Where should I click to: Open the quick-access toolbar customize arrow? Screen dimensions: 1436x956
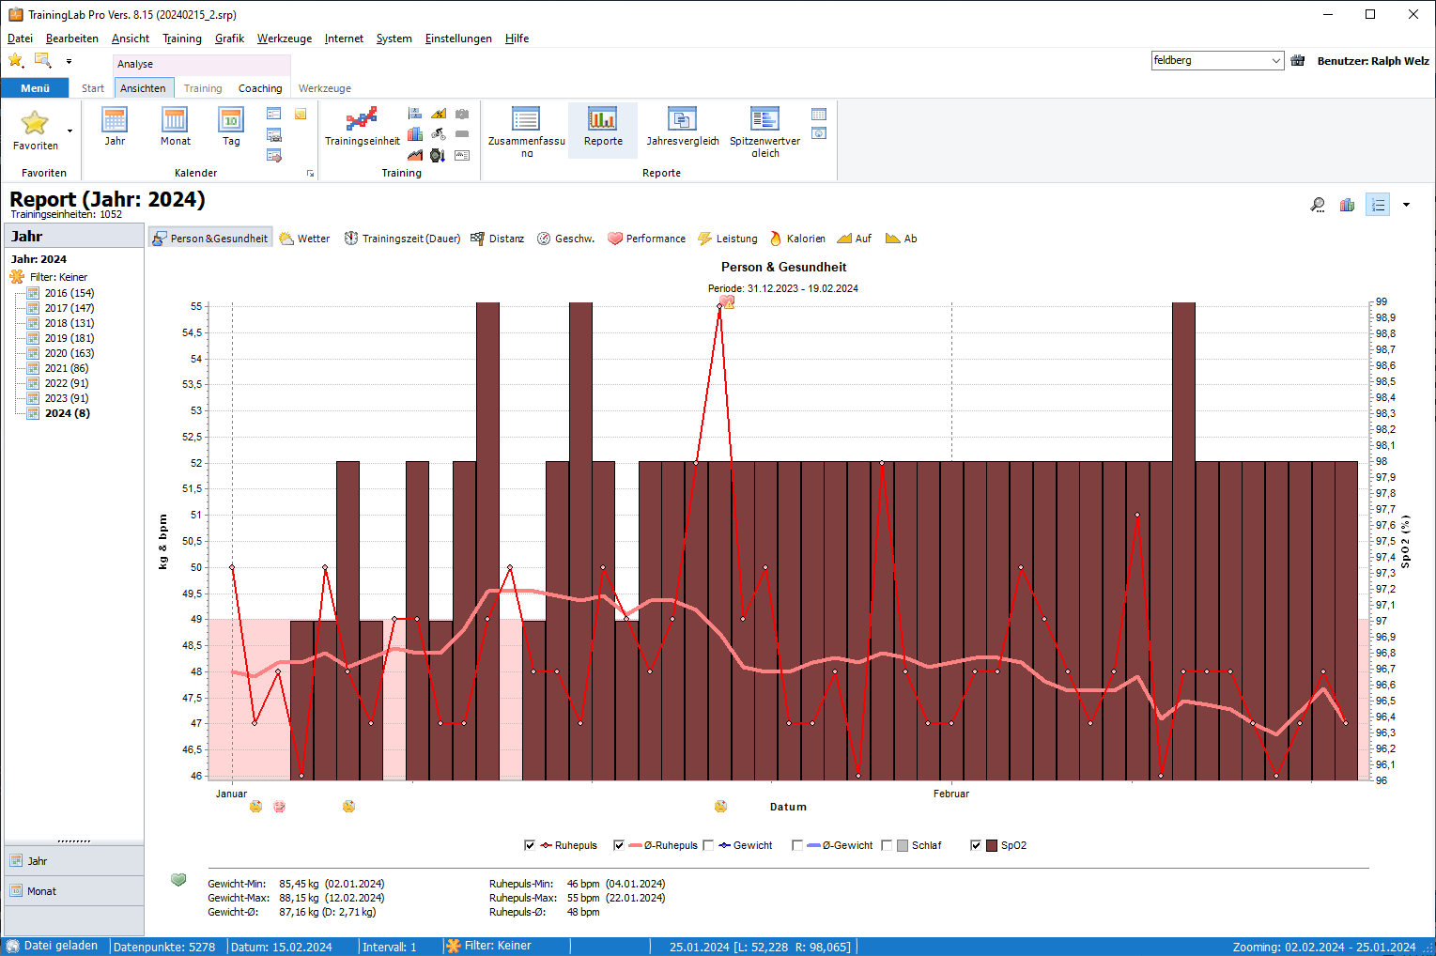[x=69, y=61]
